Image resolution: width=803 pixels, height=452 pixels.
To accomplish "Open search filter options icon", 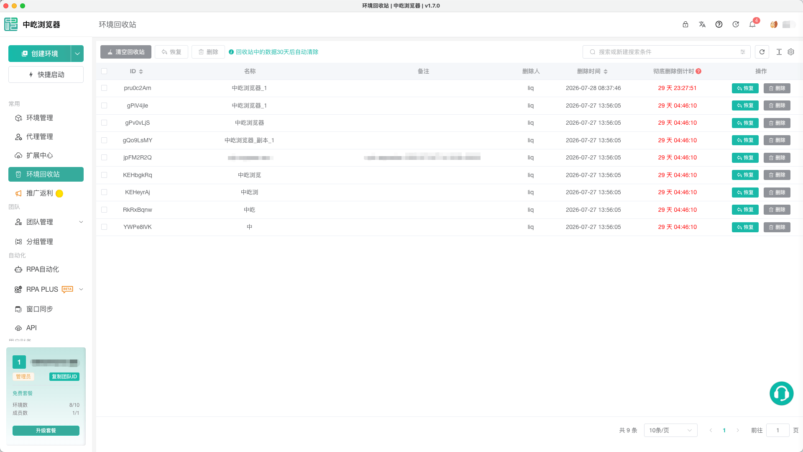I will pyautogui.click(x=743, y=52).
